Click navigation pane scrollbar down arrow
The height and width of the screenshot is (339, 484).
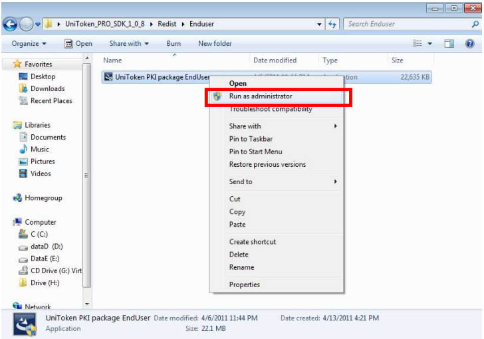[x=87, y=304]
